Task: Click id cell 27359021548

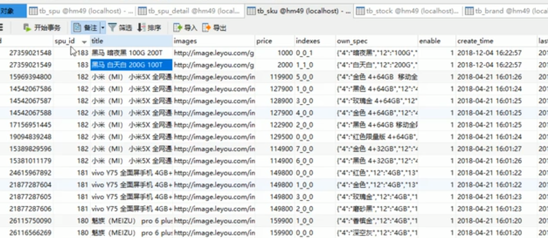Action: point(30,53)
